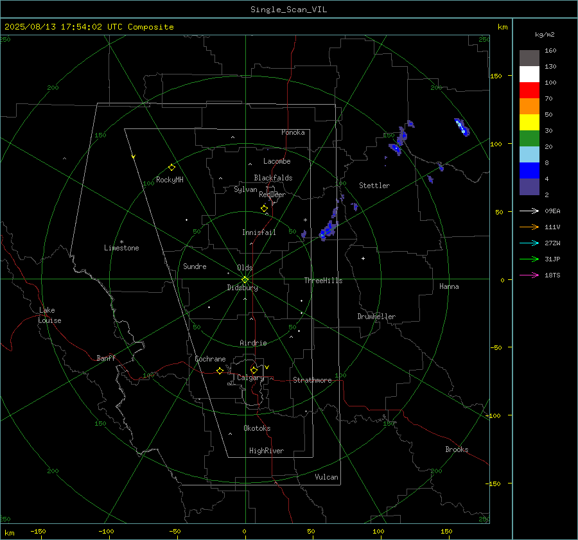Click the yellow diamond marker below RedDeer

click(265, 209)
